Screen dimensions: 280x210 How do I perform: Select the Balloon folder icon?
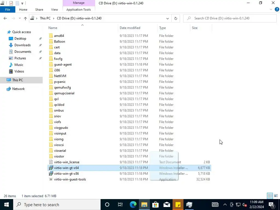[51, 42]
